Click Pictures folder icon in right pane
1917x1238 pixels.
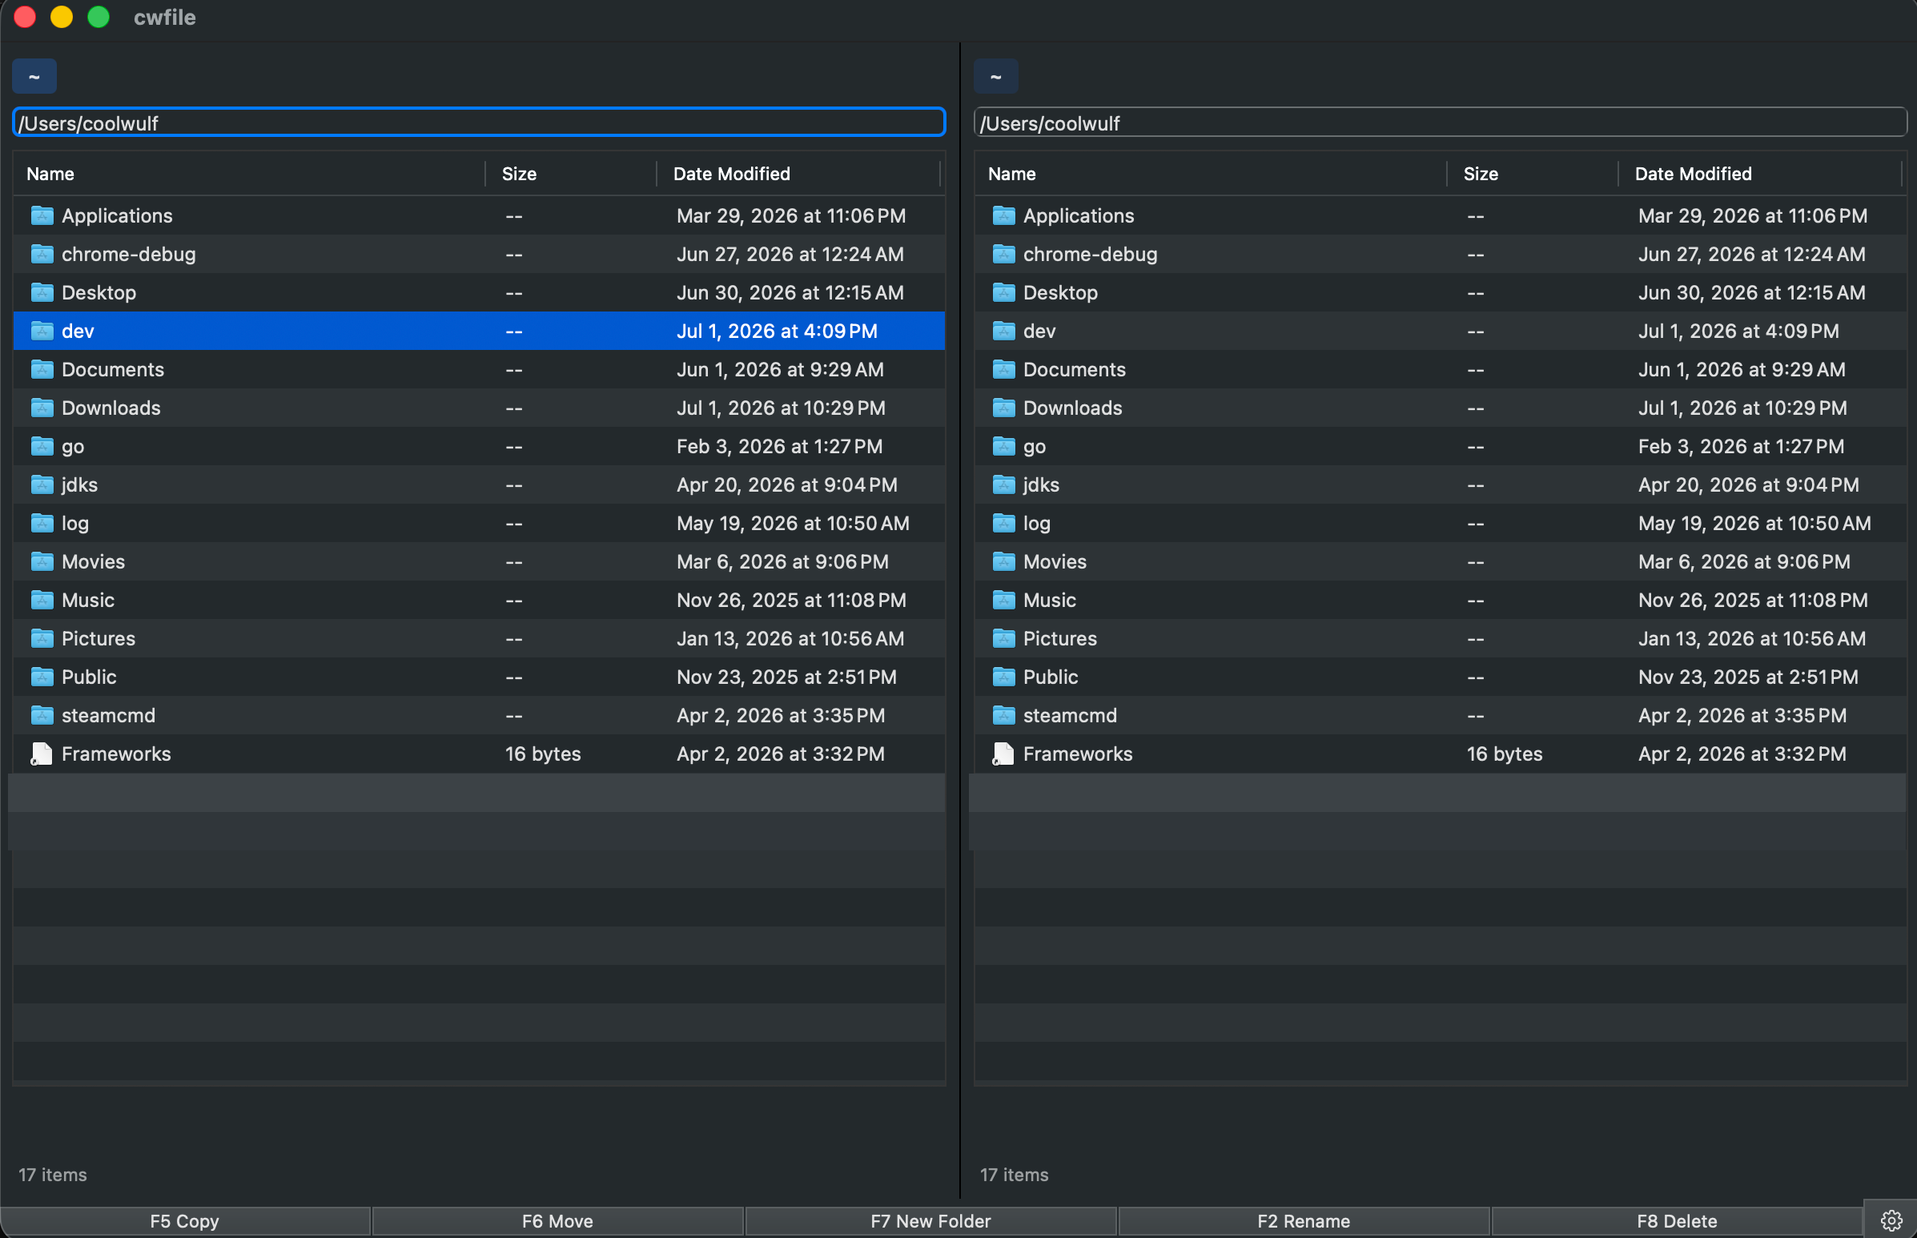click(x=1003, y=639)
